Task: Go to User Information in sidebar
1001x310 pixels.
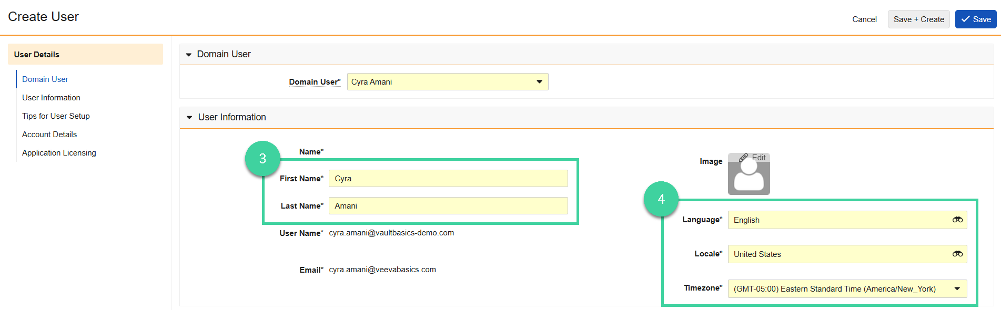Action: tap(51, 98)
